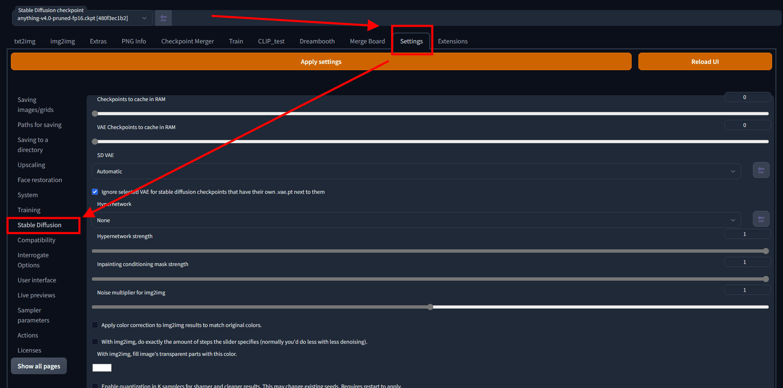Click refresh icon beside Hypernetwork dropdown
The height and width of the screenshot is (388, 783).
pyautogui.click(x=761, y=219)
